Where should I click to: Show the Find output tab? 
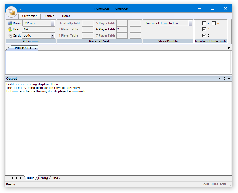click(55, 178)
